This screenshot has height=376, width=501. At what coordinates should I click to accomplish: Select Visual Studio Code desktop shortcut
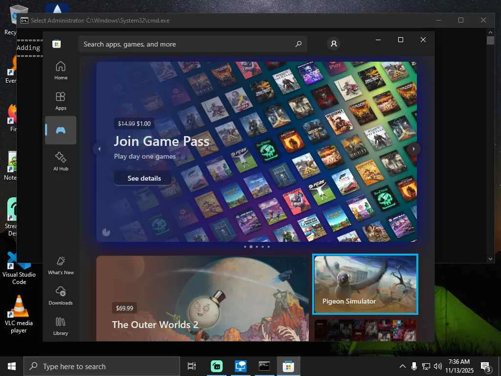[x=19, y=268]
